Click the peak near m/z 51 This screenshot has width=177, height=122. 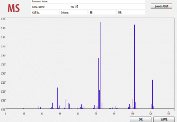(x=67, y=97)
